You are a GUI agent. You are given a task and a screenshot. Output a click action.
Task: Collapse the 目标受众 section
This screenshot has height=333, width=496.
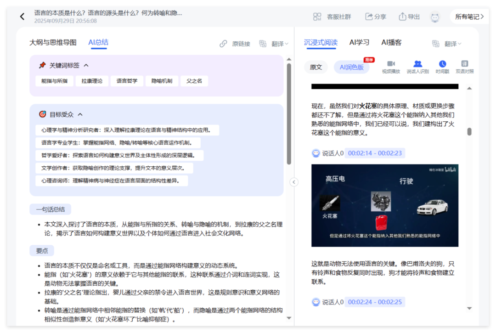pyautogui.click(x=80, y=114)
